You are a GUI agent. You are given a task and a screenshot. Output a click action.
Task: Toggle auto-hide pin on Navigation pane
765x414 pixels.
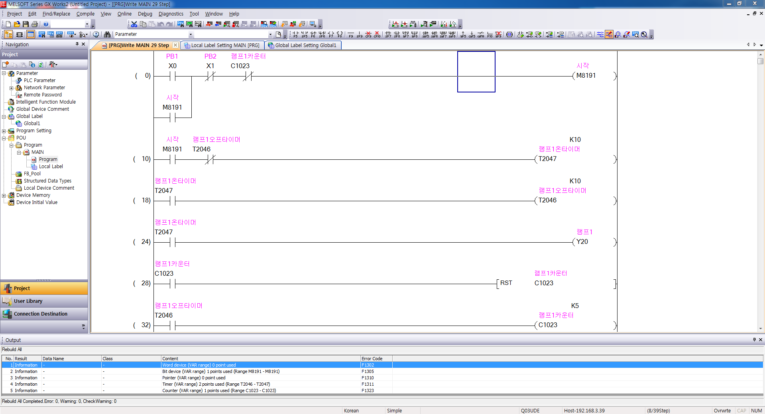(x=77, y=44)
